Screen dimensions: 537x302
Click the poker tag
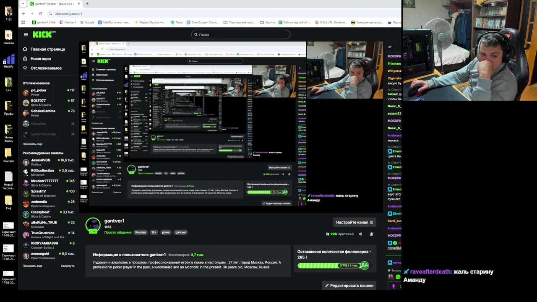(x=166, y=232)
